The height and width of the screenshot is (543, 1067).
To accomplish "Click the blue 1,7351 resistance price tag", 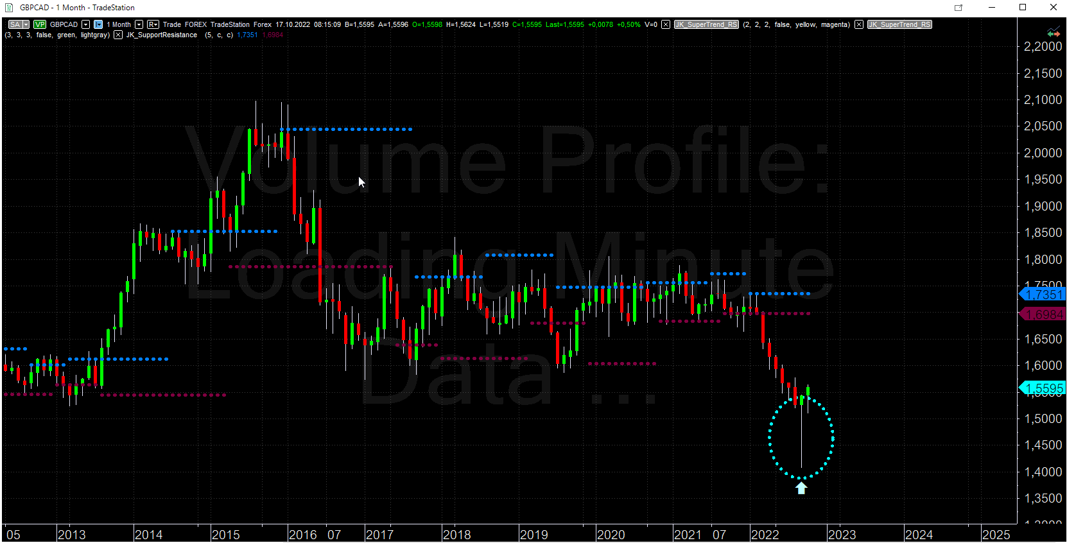I will (1043, 295).
